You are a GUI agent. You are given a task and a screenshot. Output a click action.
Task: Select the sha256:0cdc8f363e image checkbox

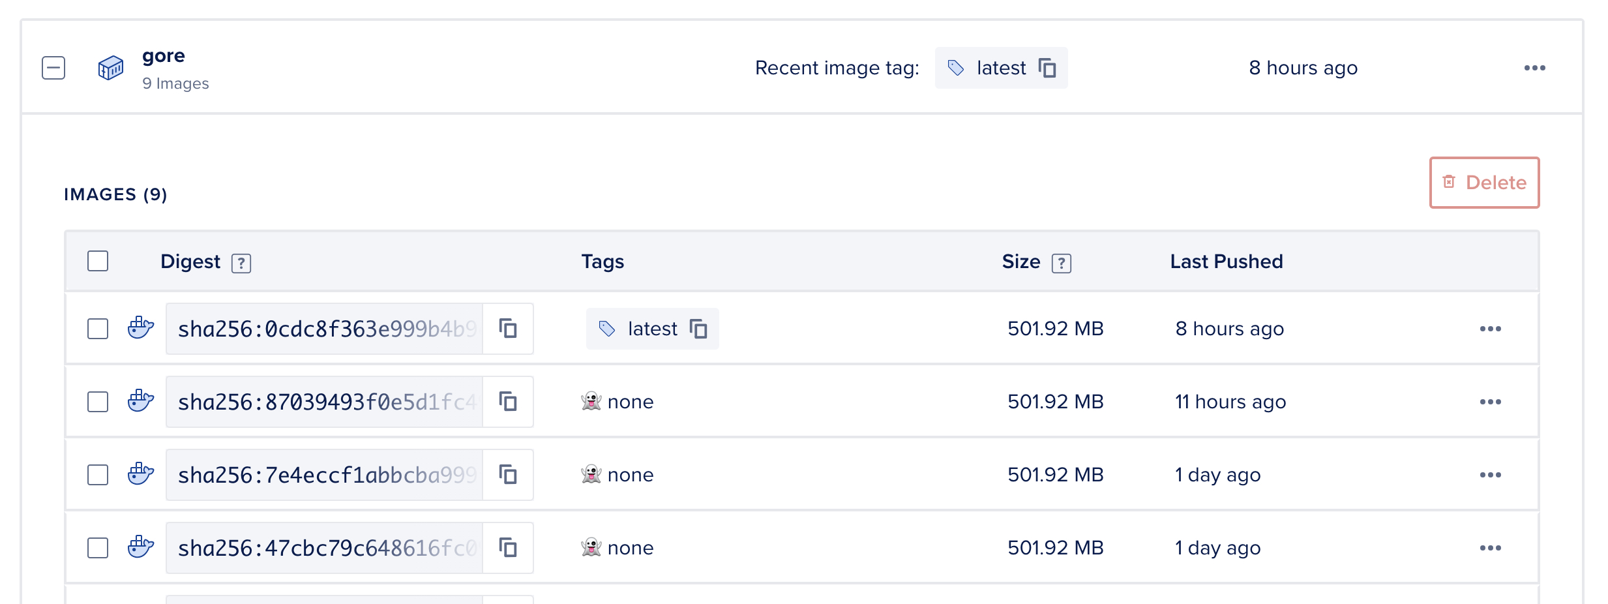[x=98, y=329]
